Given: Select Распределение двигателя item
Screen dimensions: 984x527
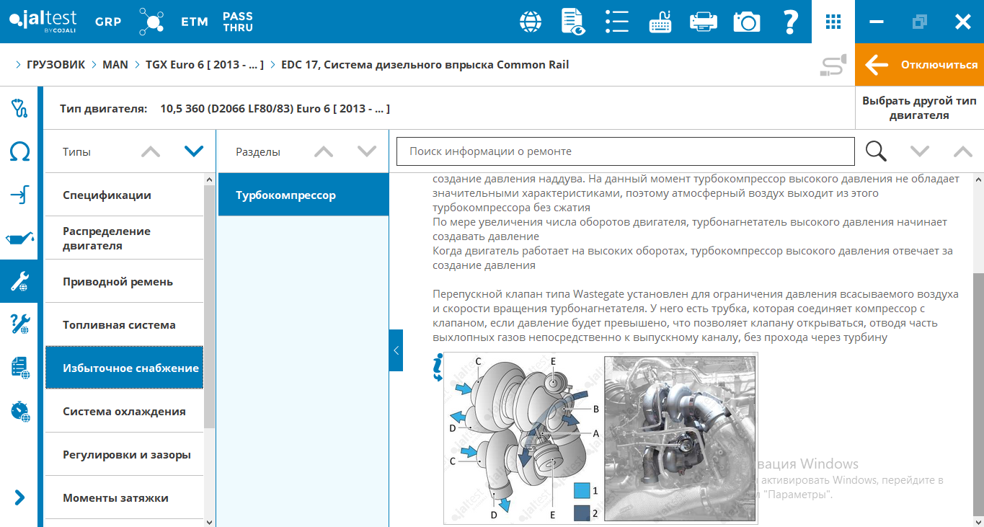Looking at the screenshot, I should click(124, 238).
